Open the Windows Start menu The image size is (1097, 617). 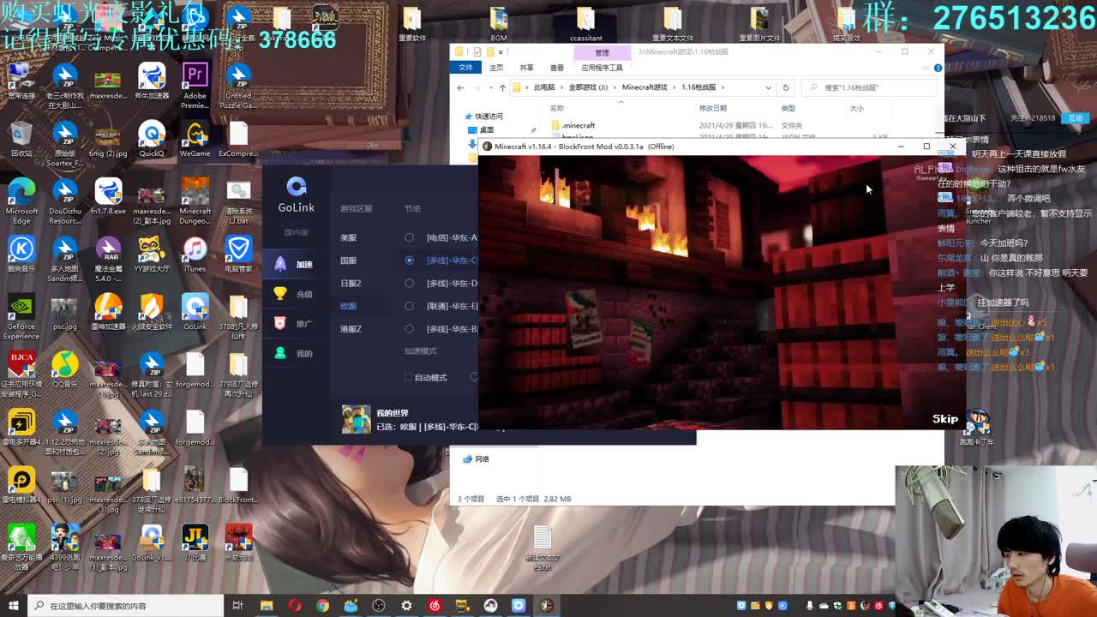tap(13, 605)
